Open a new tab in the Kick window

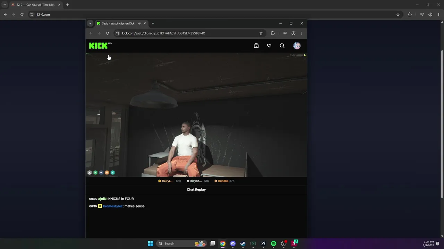point(153,24)
